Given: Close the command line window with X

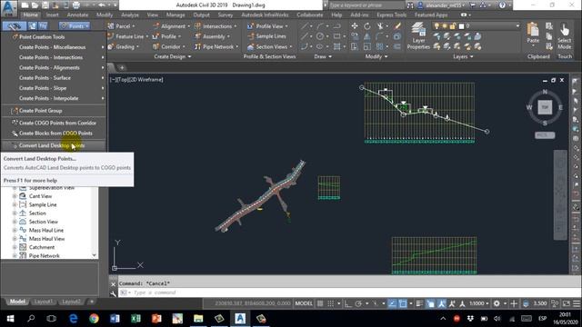Looking at the screenshot, I should pyautogui.click(x=113, y=284).
